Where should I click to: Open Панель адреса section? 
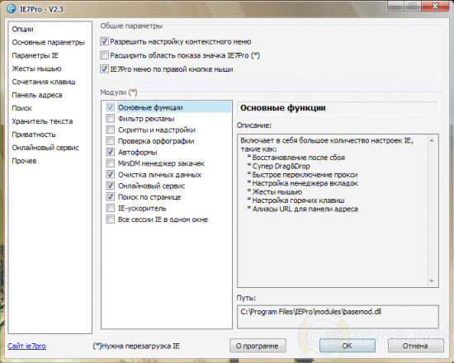point(37,95)
